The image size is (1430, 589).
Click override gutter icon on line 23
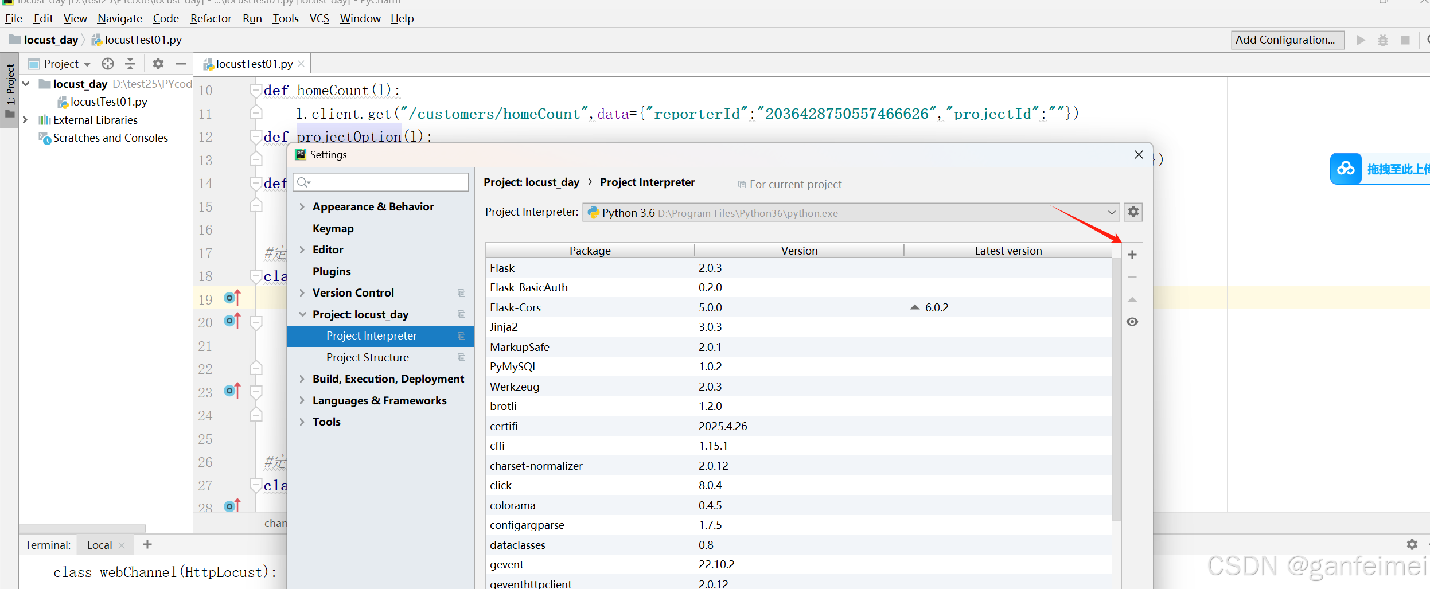tap(232, 391)
